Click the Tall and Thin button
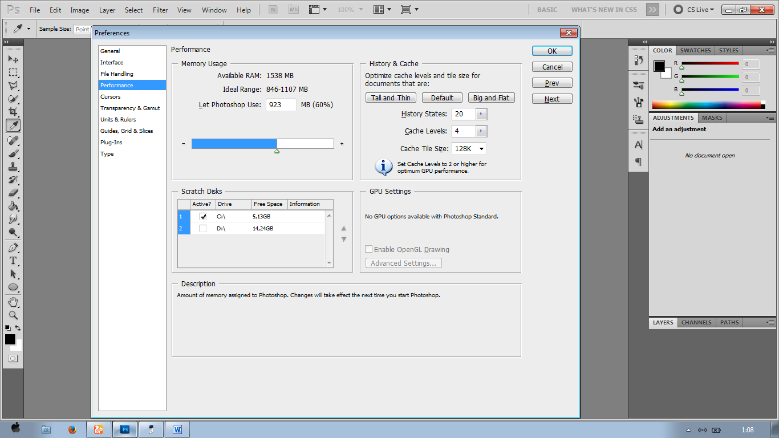This screenshot has height=438, width=779. pyautogui.click(x=391, y=98)
